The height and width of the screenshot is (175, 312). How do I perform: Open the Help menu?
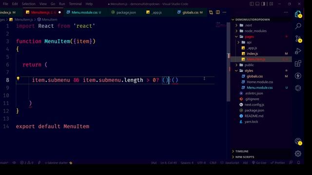point(89,4)
